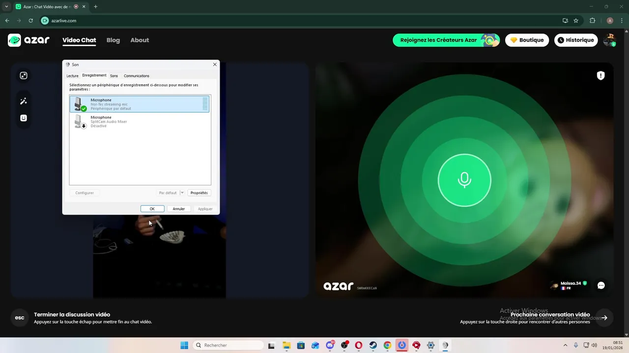Open the browser extensions puzzle icon

point(592,21)
